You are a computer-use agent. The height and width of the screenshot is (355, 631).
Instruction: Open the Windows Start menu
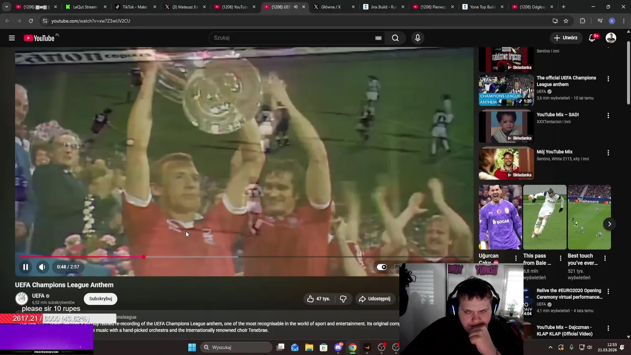click(192, 347)
